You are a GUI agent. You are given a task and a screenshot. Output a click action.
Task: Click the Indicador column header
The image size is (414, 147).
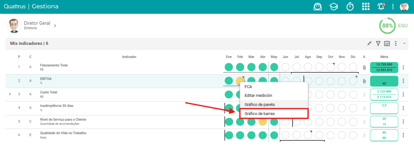tap(129, 57)
